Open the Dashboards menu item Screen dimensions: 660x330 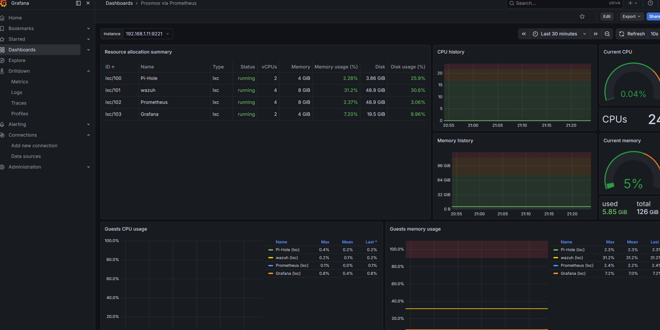click(22, 49)
